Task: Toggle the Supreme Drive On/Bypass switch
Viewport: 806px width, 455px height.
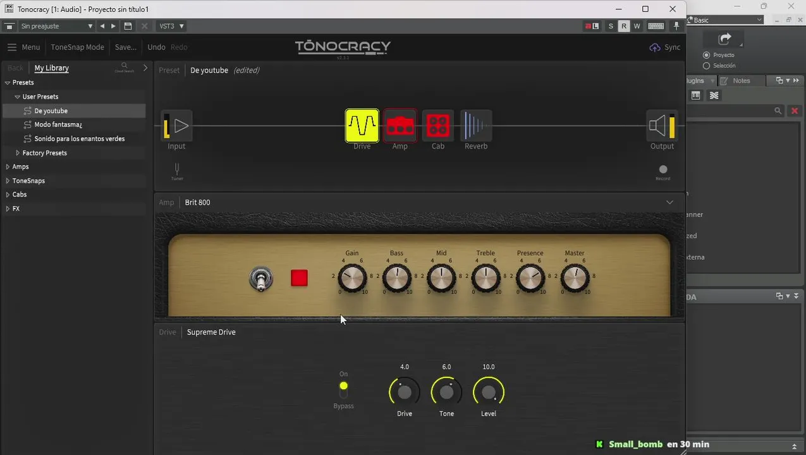Action: pos(343,390)
